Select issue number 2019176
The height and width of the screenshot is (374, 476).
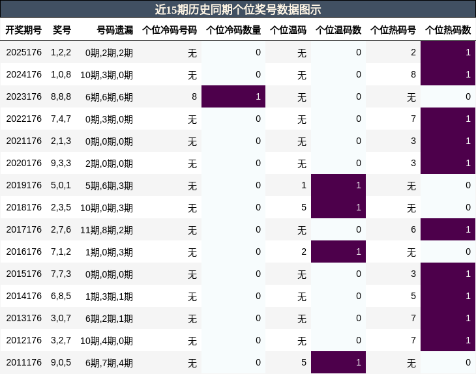[23, 185]
